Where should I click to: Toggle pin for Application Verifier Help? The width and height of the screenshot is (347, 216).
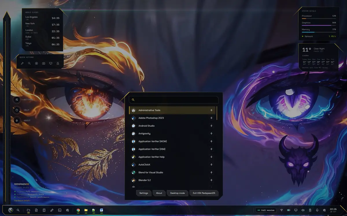coord(211,157)
